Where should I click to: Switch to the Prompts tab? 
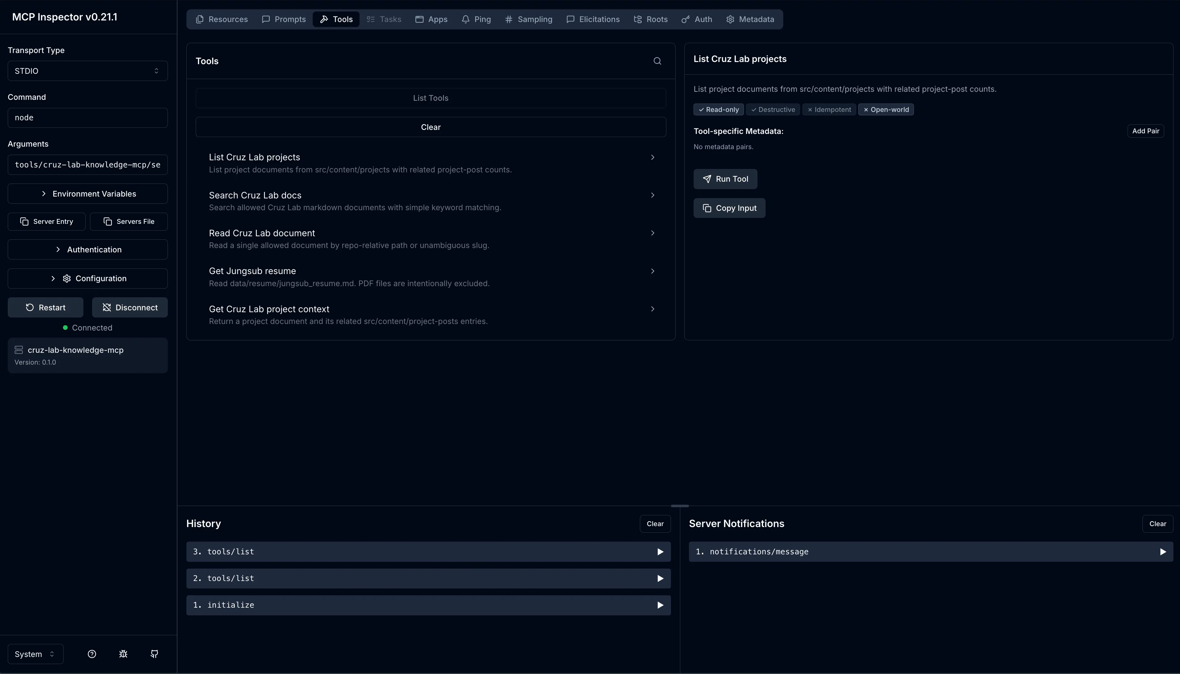(284, 20)
